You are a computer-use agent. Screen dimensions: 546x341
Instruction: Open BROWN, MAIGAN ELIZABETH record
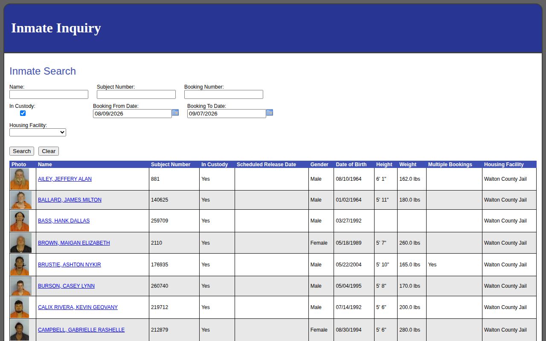[74, 243]
